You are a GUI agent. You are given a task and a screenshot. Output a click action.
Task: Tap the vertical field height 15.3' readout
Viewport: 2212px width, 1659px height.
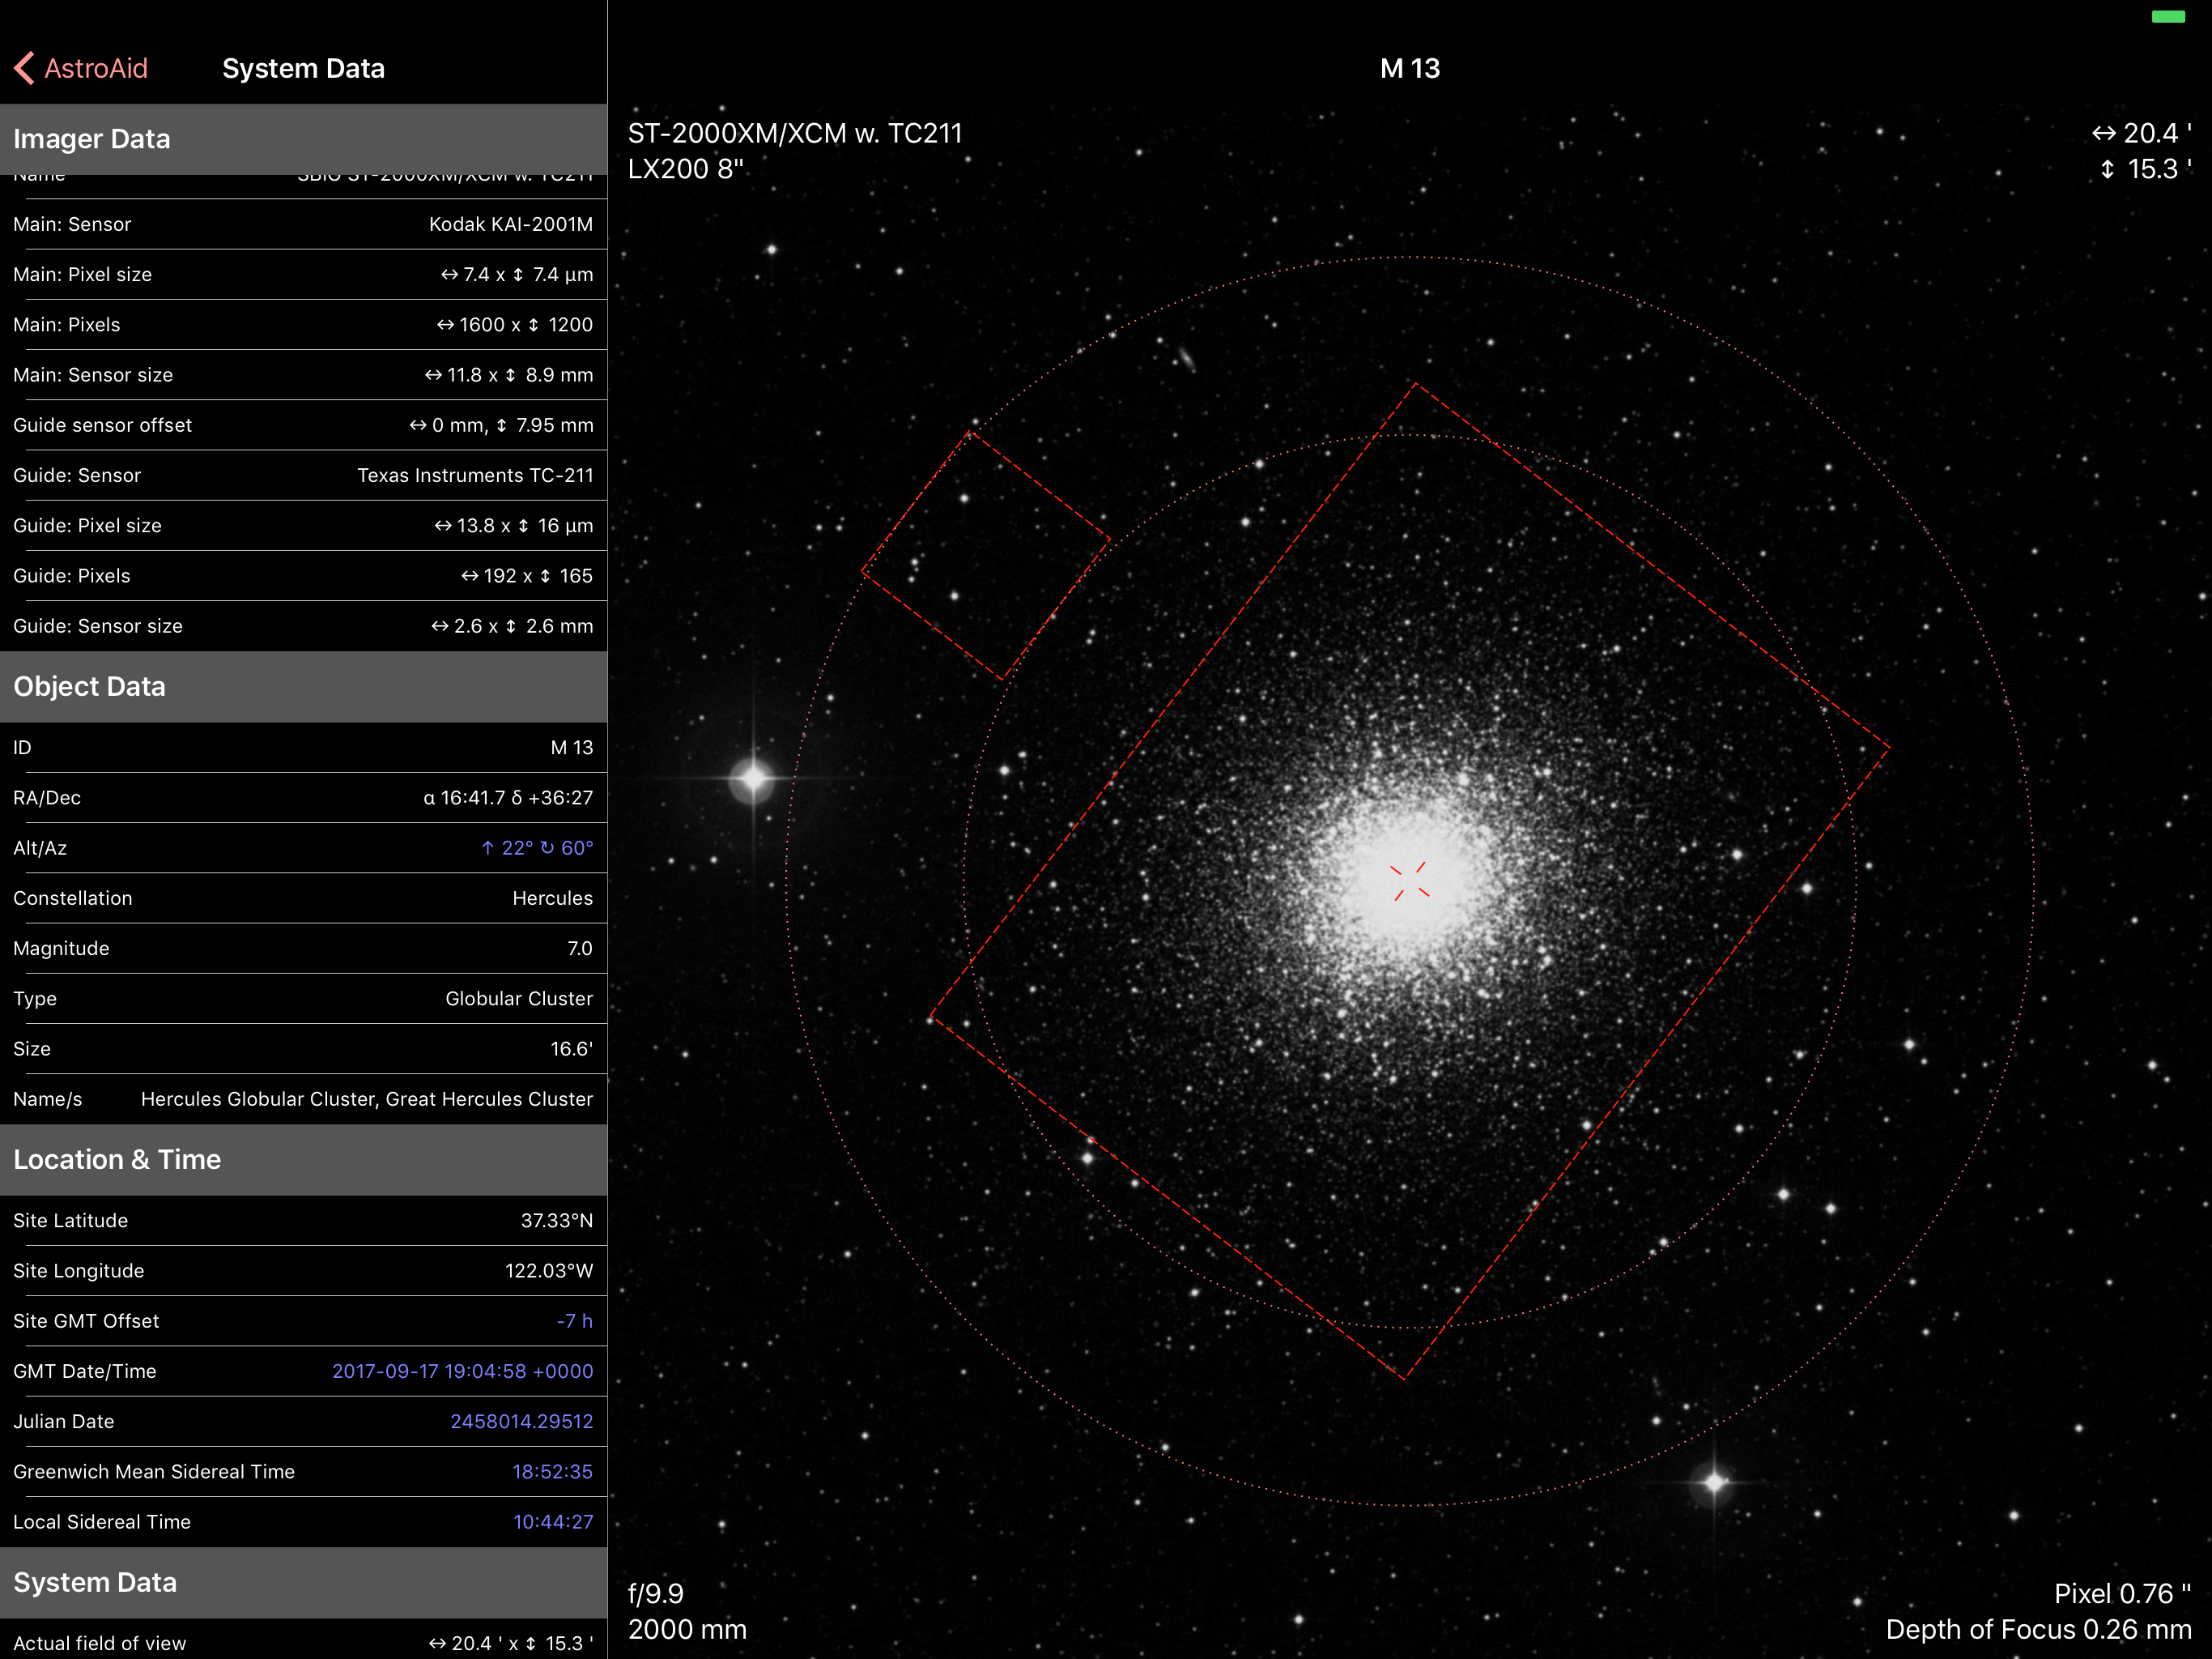(2146, 169)
